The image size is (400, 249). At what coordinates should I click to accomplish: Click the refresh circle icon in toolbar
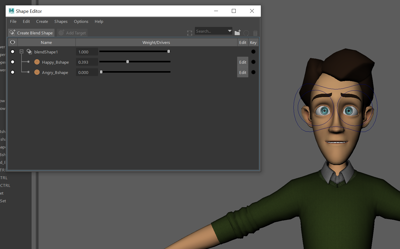(x=246, y=33)
